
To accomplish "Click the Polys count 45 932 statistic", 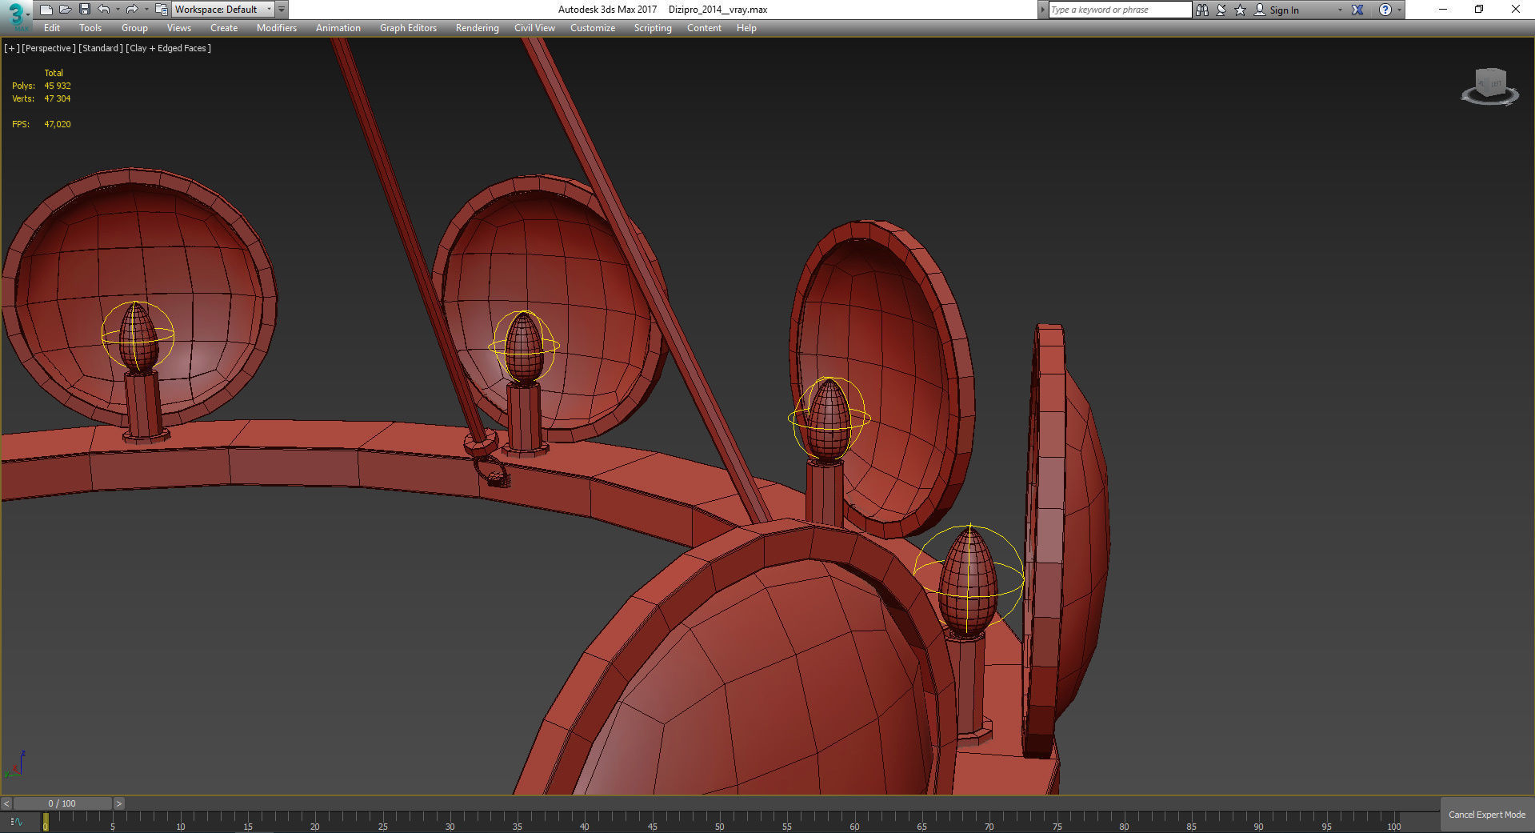I will [x=58, y=86].
